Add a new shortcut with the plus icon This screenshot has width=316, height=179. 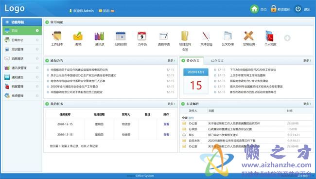point(287,38)
